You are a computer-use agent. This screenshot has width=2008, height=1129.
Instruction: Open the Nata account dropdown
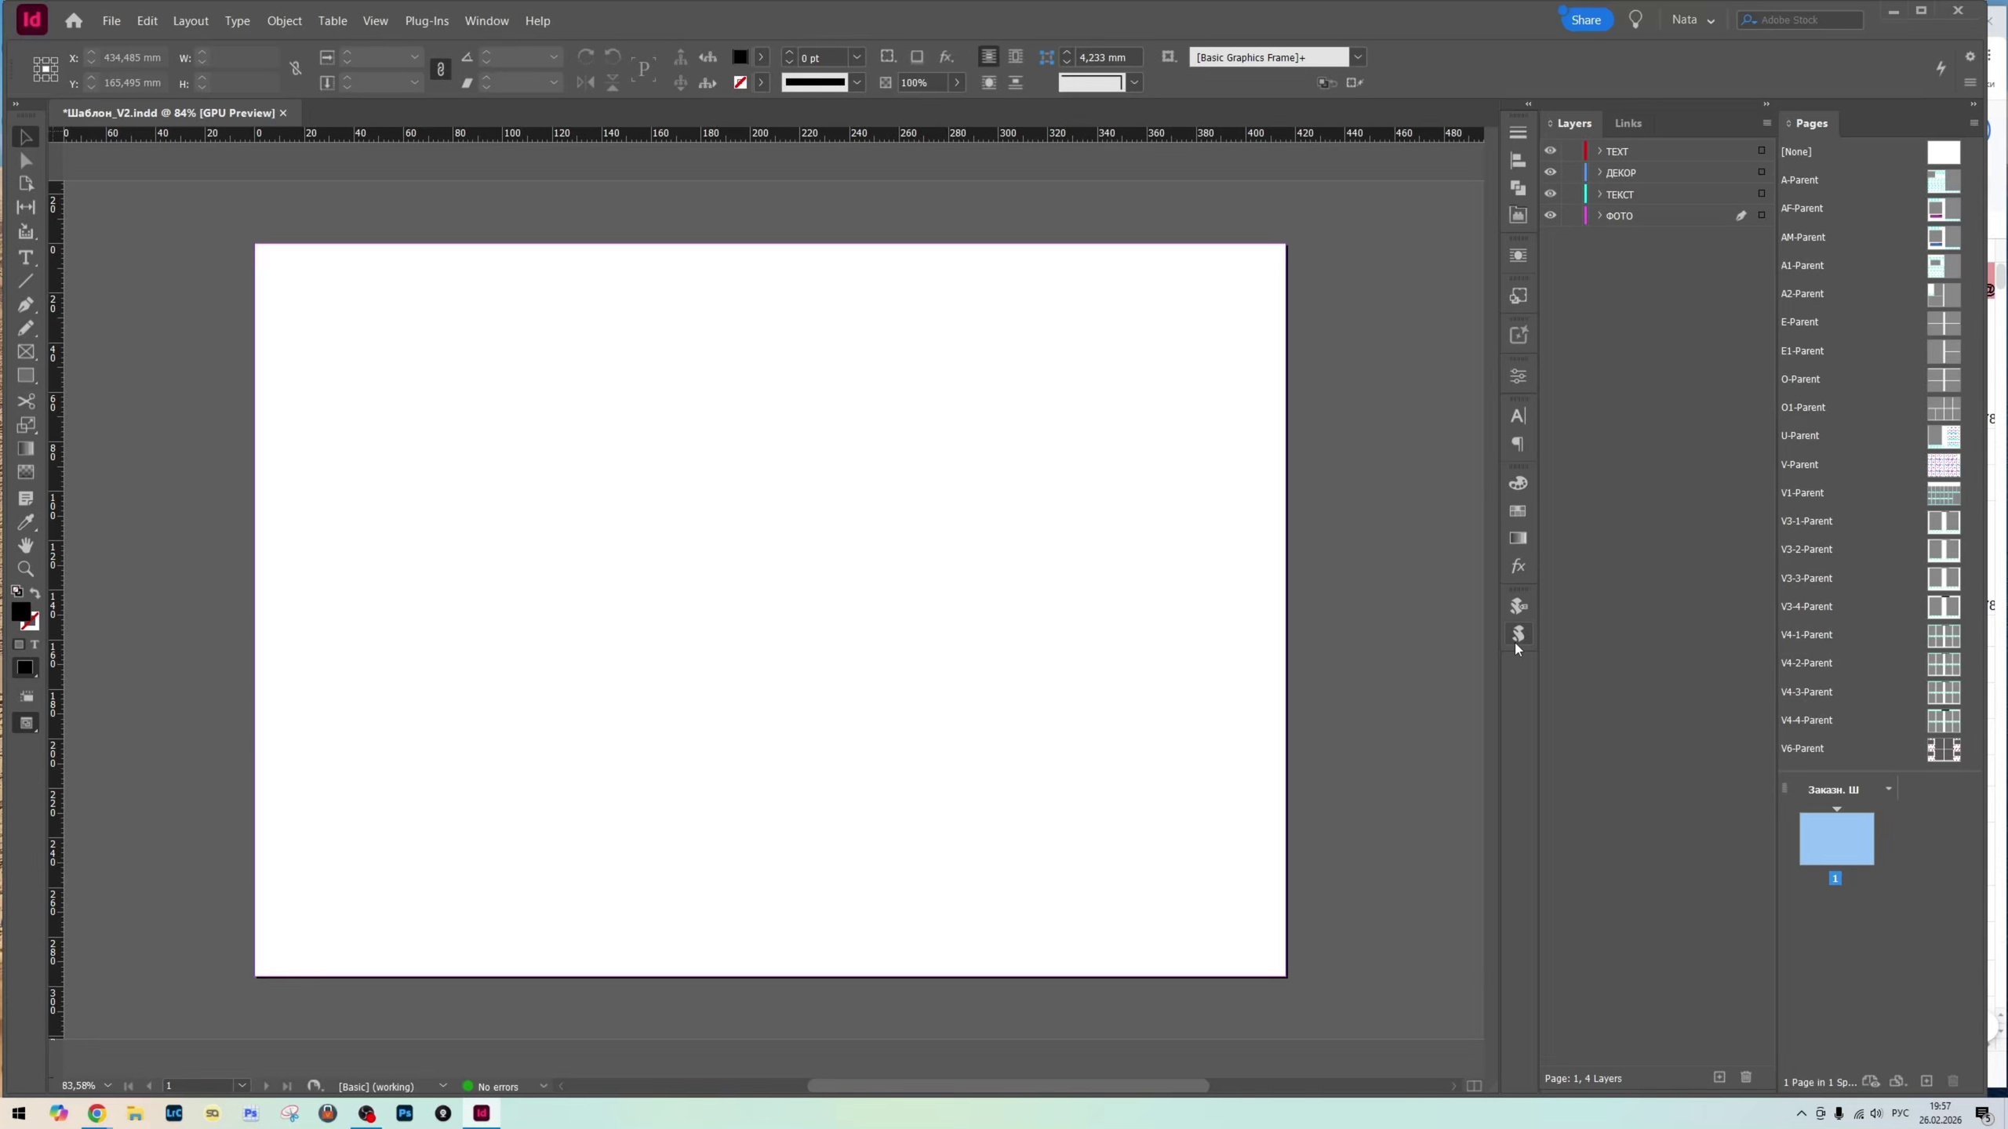coord(1693,20)
